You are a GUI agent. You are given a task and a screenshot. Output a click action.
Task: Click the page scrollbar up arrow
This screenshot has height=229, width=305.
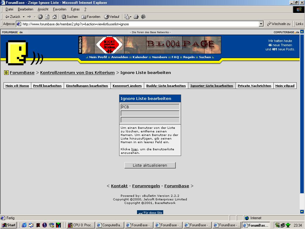tap(302, 32)
